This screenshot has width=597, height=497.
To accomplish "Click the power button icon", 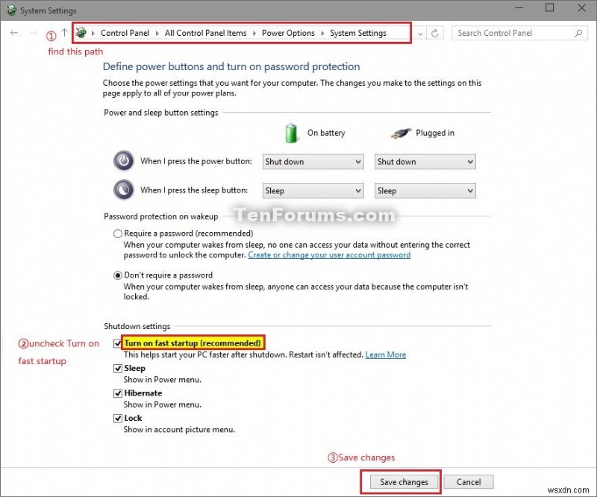I will click(123, 161).
